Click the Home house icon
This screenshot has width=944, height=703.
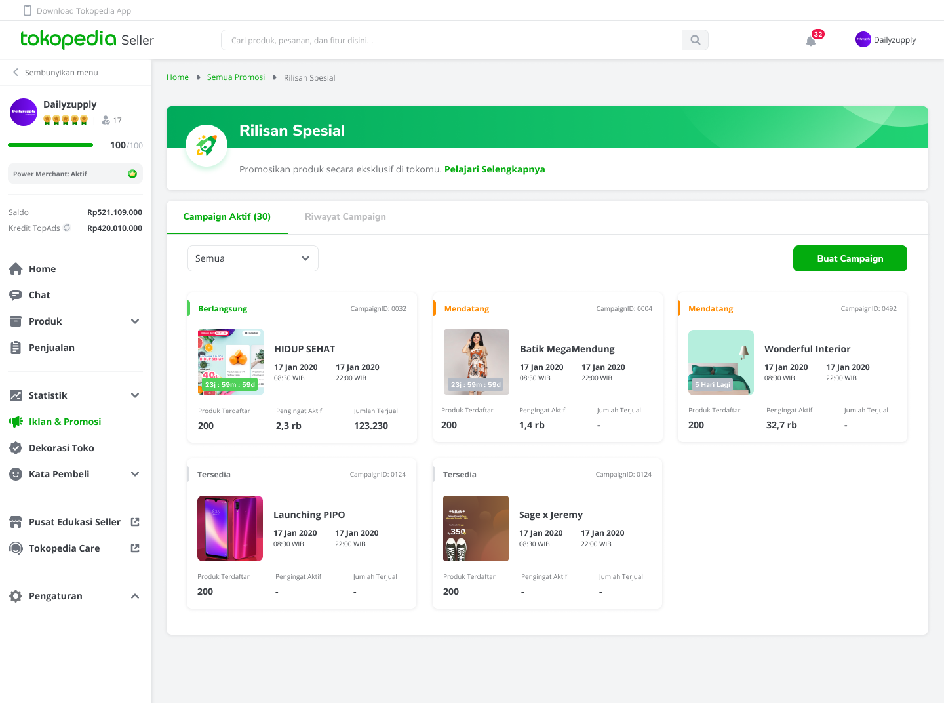pos(16,269)
